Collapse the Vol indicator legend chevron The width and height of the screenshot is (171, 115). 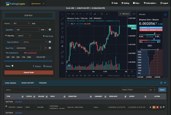pos(68,24)
